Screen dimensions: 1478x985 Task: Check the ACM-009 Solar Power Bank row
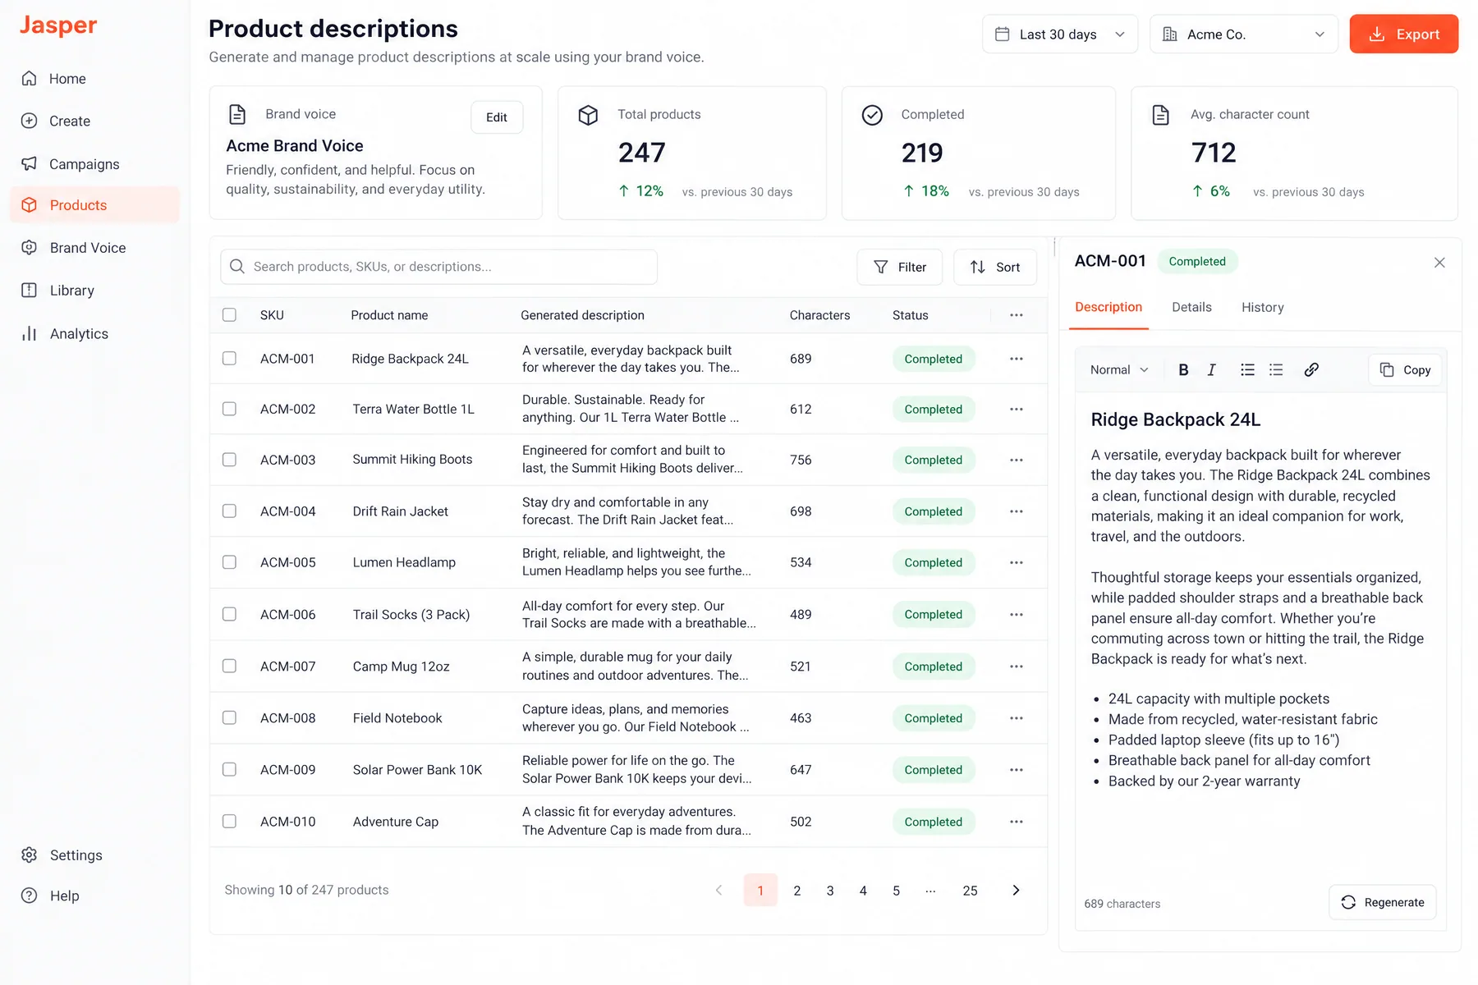click(x=229, y=770)
